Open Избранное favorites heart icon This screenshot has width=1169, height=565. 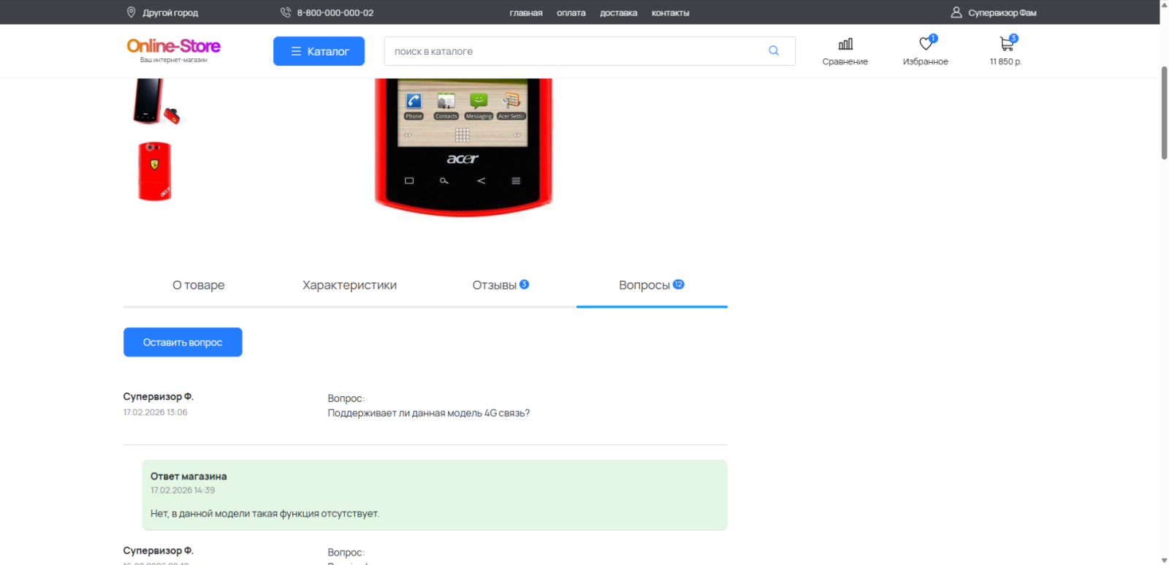[x=925, y=45]
